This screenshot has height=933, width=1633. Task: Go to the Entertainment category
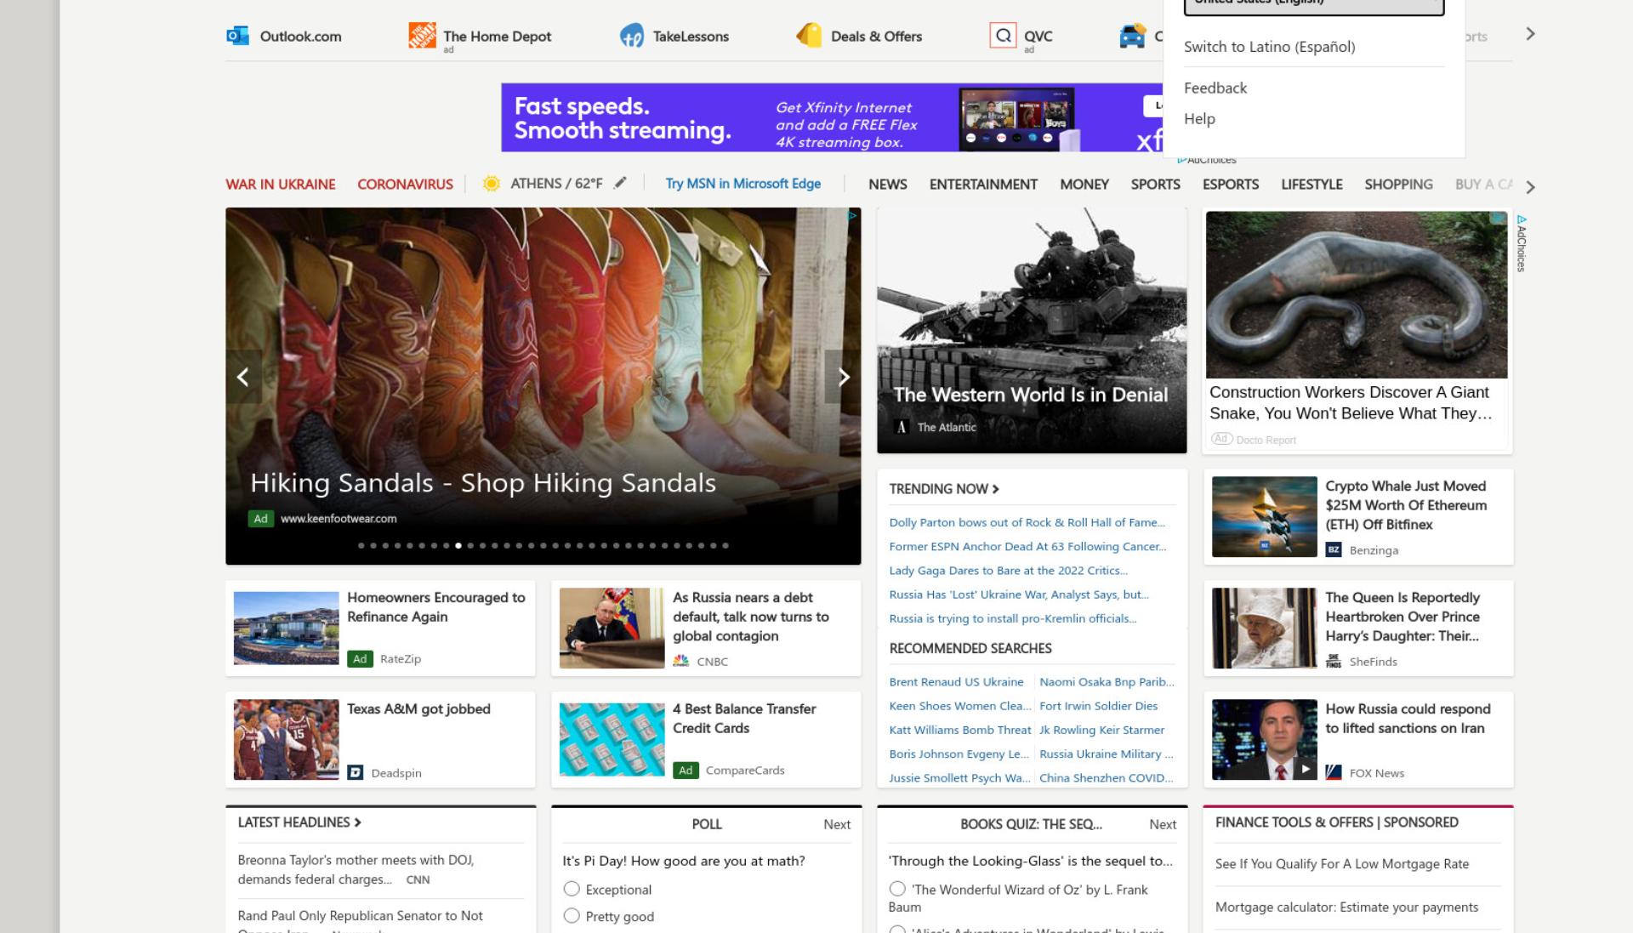[983, 185]
